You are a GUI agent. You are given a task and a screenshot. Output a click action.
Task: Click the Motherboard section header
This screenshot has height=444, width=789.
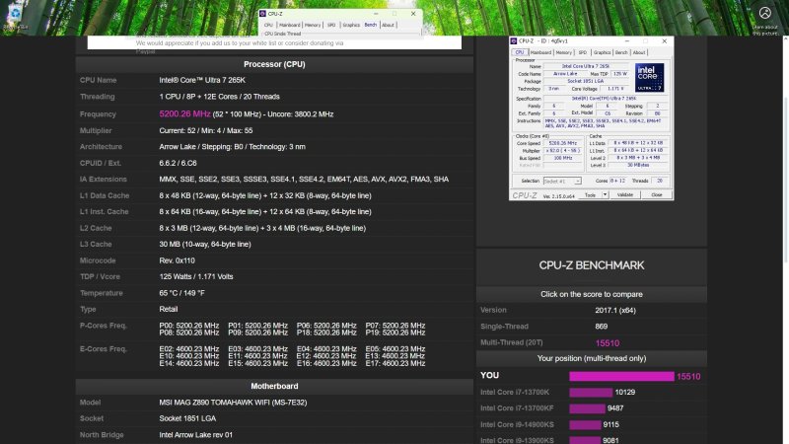click(274, 386)
